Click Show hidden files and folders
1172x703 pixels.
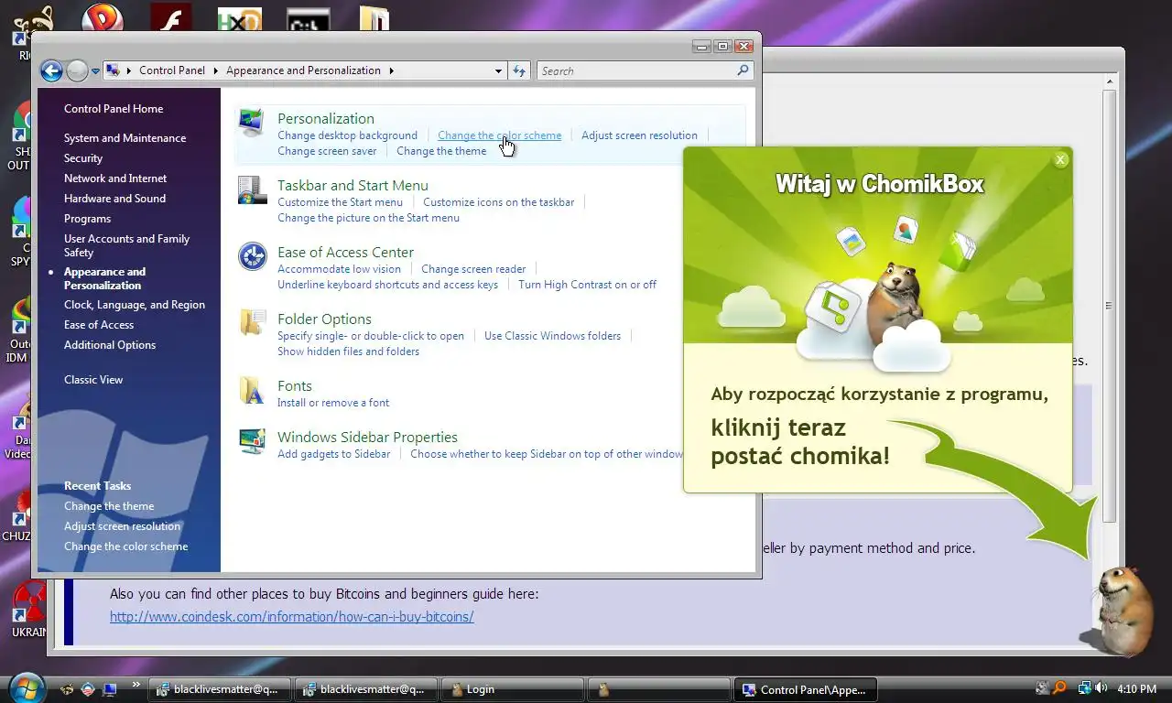[x=348, y=351]
